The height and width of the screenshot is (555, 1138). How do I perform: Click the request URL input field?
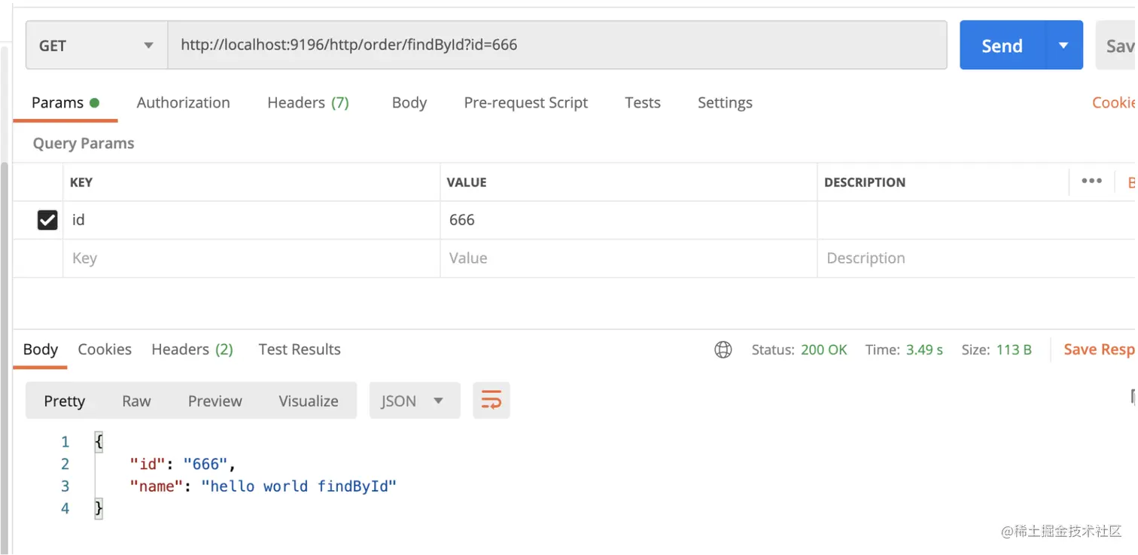pos(557,45)
